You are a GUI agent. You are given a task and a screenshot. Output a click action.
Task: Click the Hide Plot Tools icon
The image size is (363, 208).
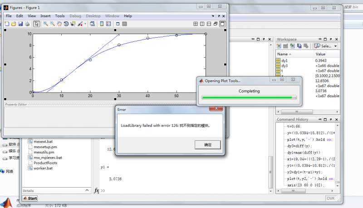[x=118, y=24]
